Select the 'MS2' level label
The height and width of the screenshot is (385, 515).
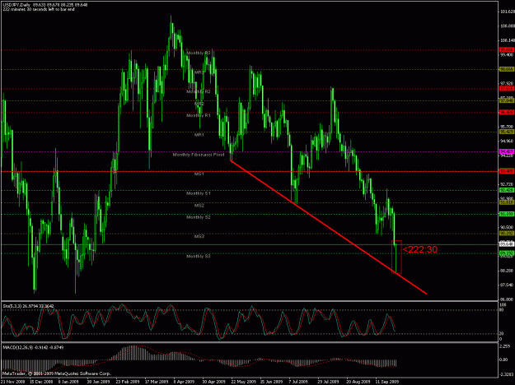[x=199, y=206]
